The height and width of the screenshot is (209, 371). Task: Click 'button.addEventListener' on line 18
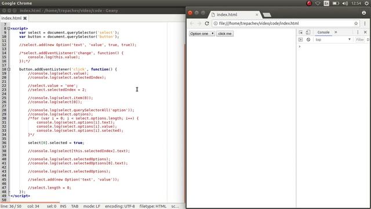pos(45,69)
